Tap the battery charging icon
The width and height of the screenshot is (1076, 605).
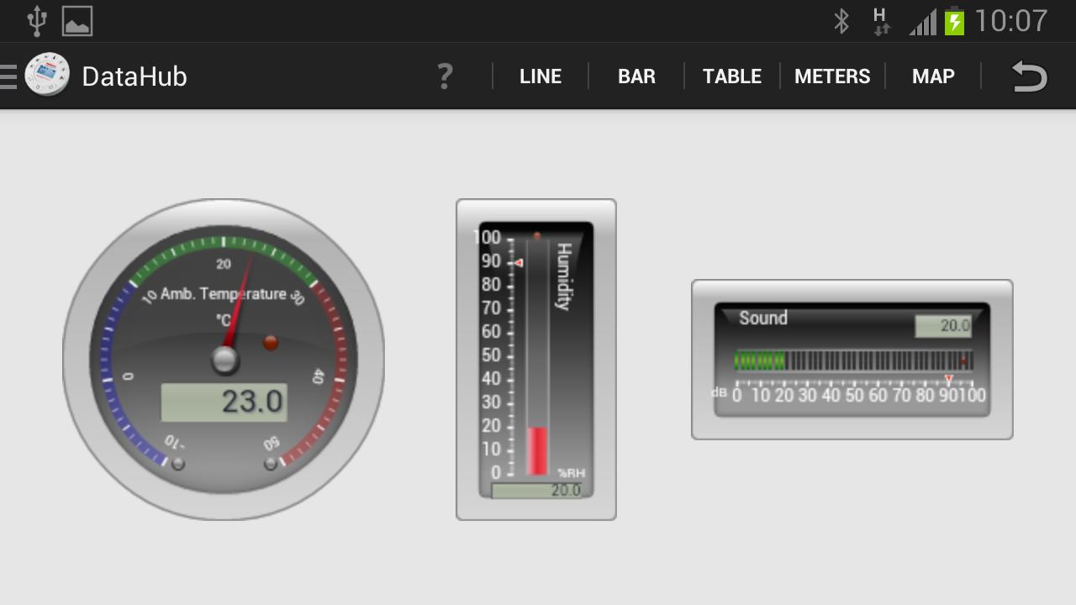pos(954,21)
